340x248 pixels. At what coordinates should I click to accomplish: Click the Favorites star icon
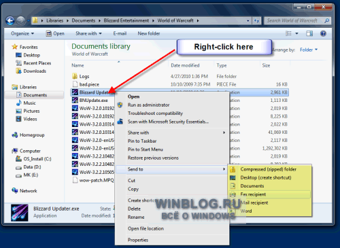[15, 47]
